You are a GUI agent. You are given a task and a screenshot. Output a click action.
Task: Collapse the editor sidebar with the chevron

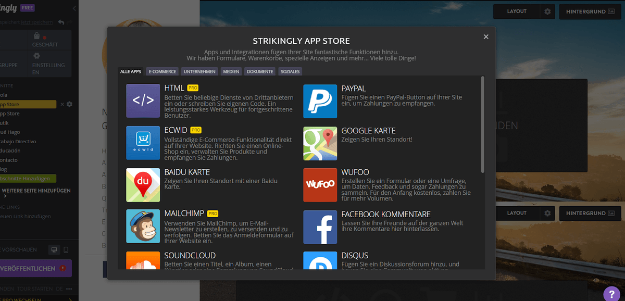[74, 9]
